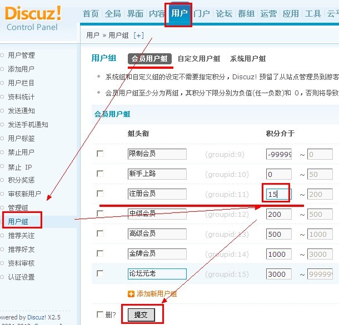This screenshot has height=325, width=339.
Task: Tick the checkbox for 高级会员 row
Action: click(100, 233)
